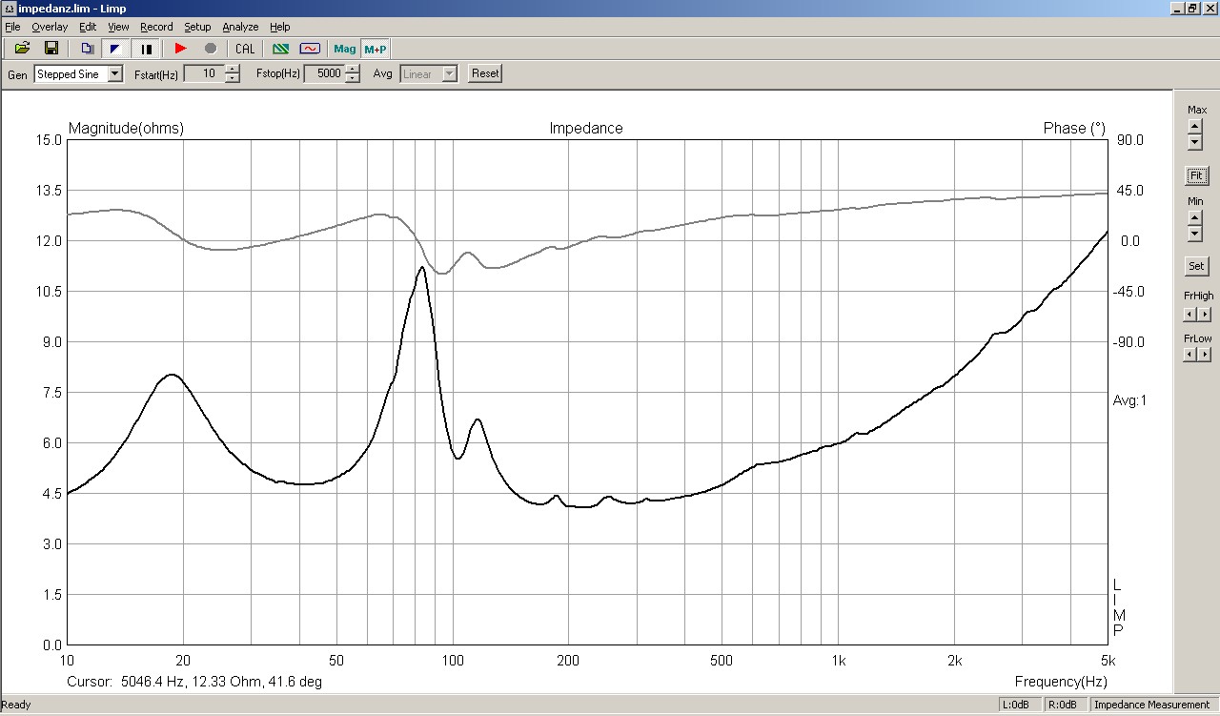Click the CAL calibrate toolbar button

(x=245, y=49)
